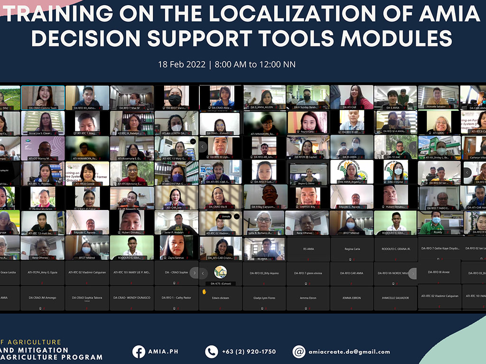Select the DA 6 Sunday Bereb video tile
Image resolution: width=486 pixels, height=364 pixels.
[x=308, y=97]
